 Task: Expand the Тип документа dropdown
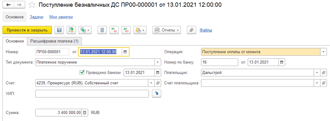point(158,62)
